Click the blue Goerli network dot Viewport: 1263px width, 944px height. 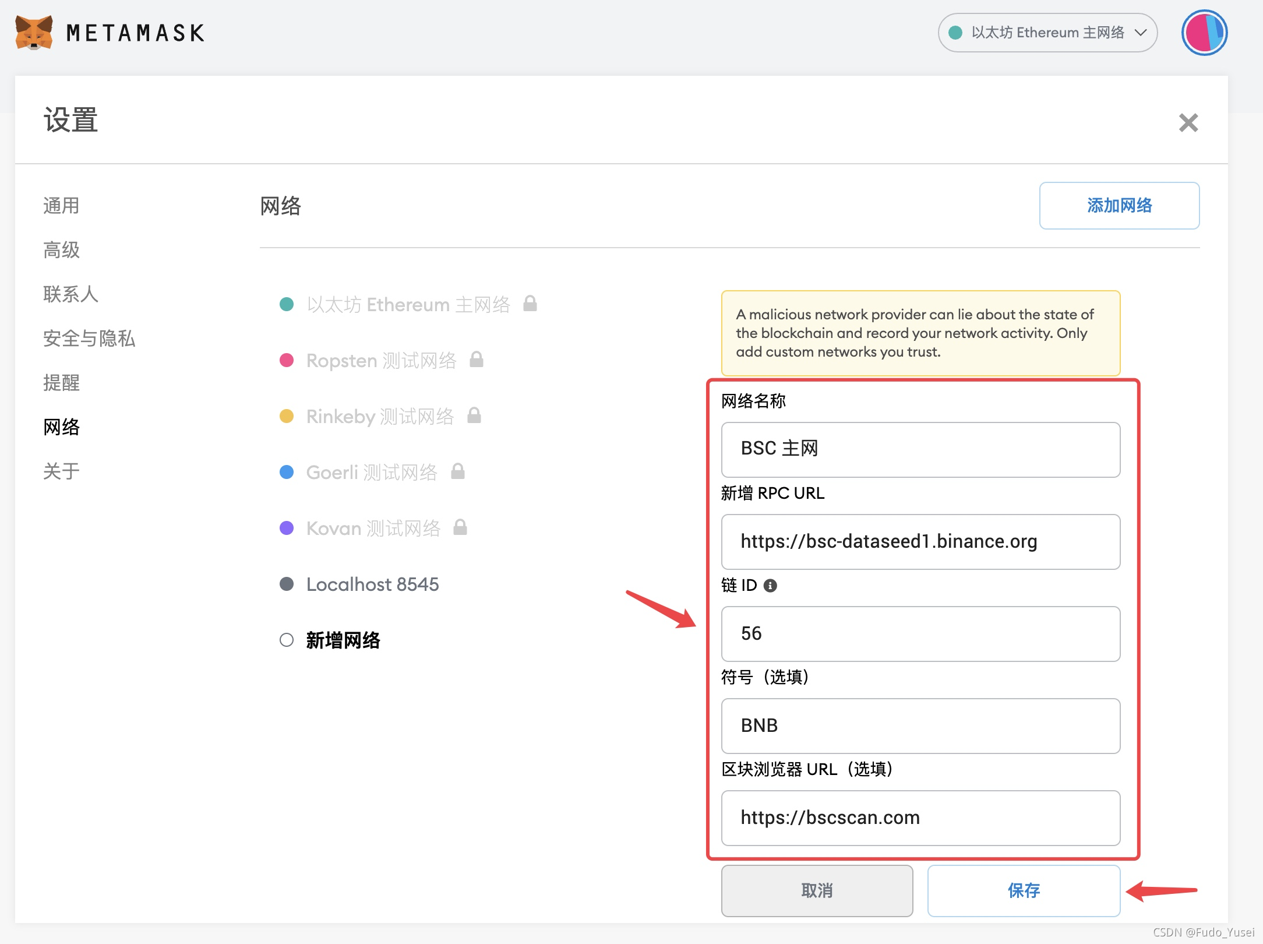(287, 472)
